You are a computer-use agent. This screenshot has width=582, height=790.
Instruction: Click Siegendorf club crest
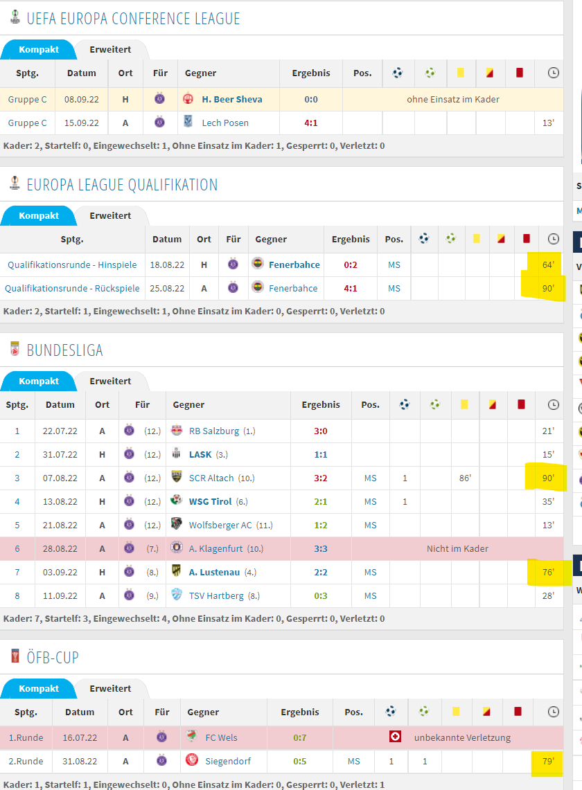tap(192, 760)
